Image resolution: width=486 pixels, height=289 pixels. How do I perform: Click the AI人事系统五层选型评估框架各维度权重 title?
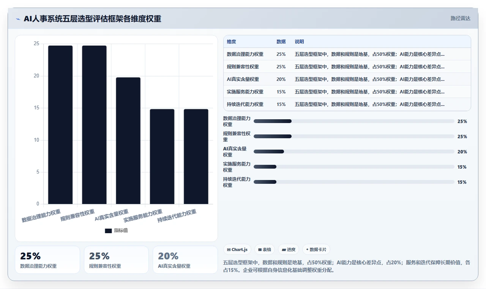[x=92, y=19]
